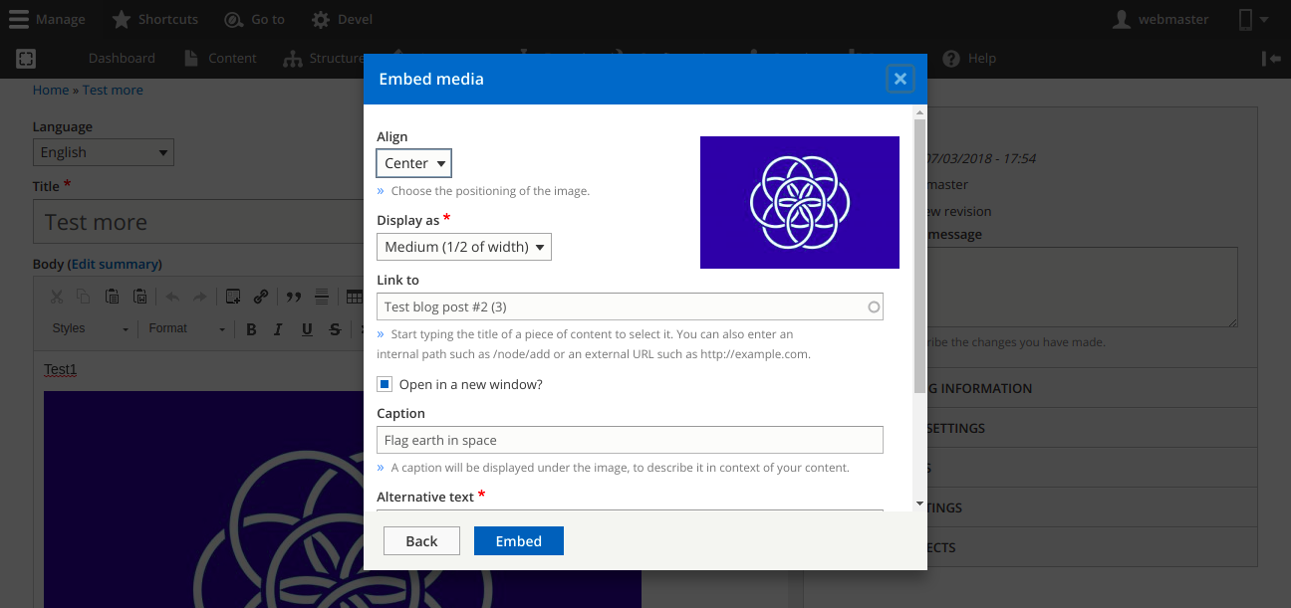The image size is (1291, 608).
Task: Click the Help question mark icon
Action: pos(951,59)
